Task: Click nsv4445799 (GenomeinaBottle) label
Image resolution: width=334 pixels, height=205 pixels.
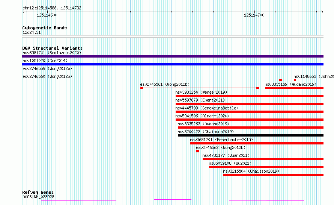Action: coord(207,108)
